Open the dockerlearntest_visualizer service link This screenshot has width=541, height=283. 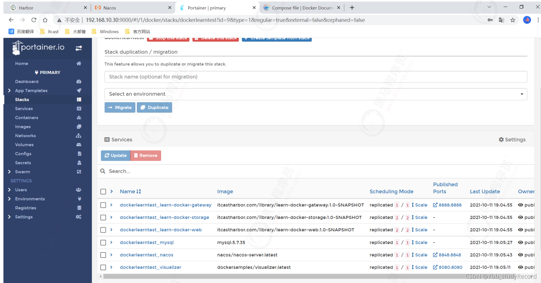click(151, 267)
